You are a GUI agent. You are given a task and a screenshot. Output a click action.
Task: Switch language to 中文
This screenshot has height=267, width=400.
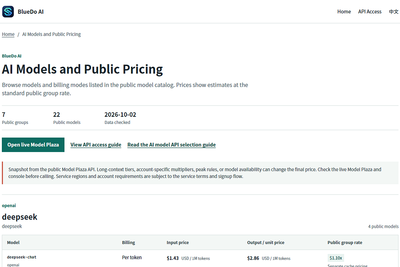pos(393,12)
